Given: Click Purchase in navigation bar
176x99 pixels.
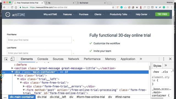Looking at the screenshot, I should tap(84, 14).
